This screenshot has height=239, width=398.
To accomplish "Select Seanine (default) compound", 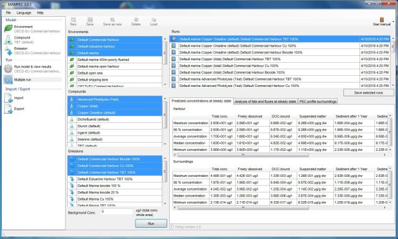I will (x=114, y=140).
